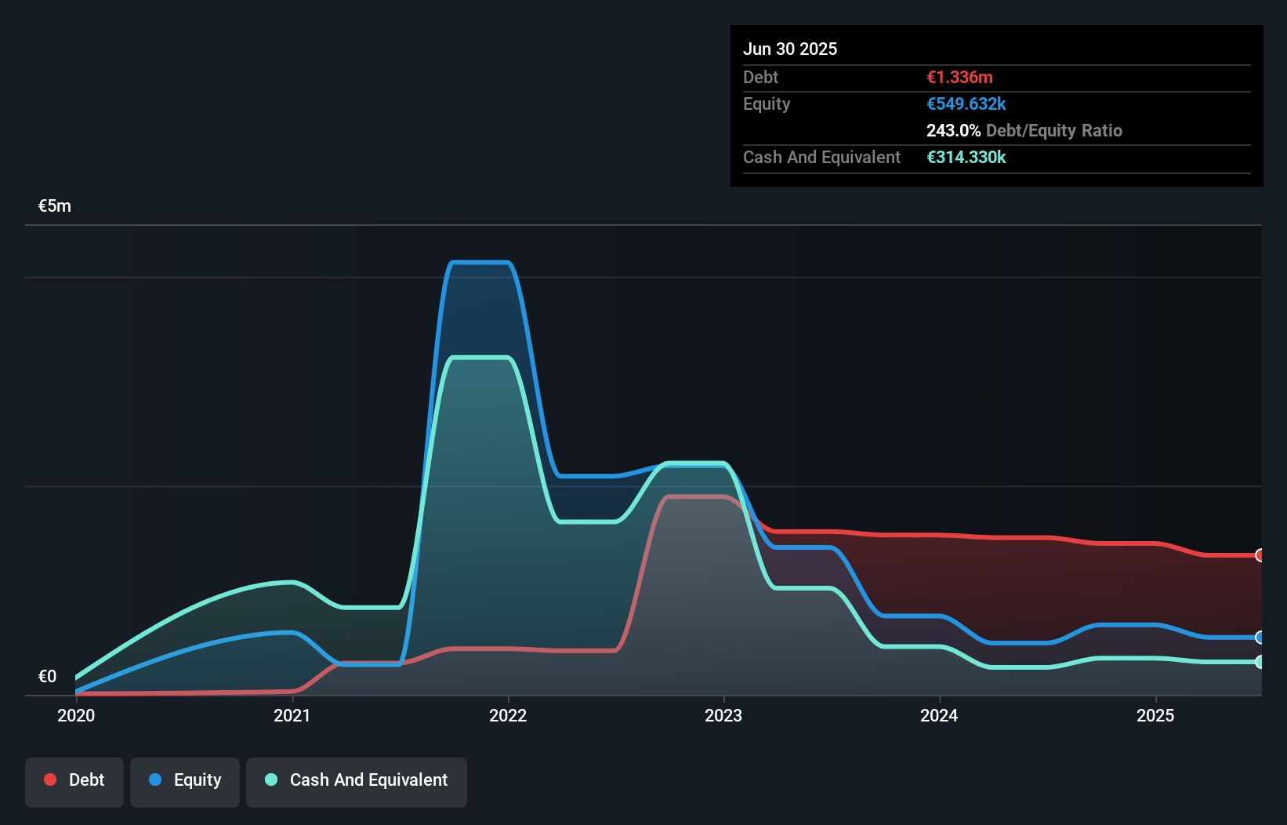The height and width of the screenshot is (825, 1287).
Task: Toggle the Equity series visibility
Action: [x=184, y=780]
